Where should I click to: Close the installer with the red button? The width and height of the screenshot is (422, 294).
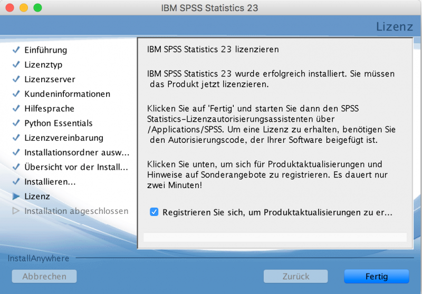click(x=9, y=8)
